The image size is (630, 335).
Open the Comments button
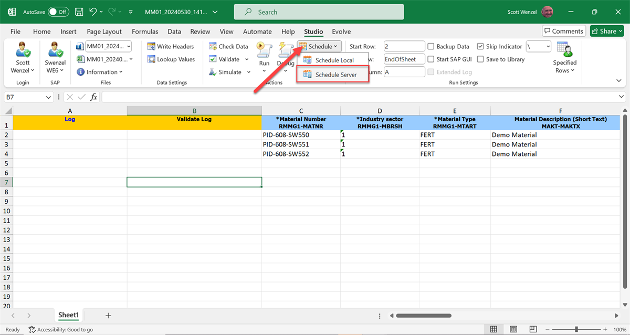(564, 31)
